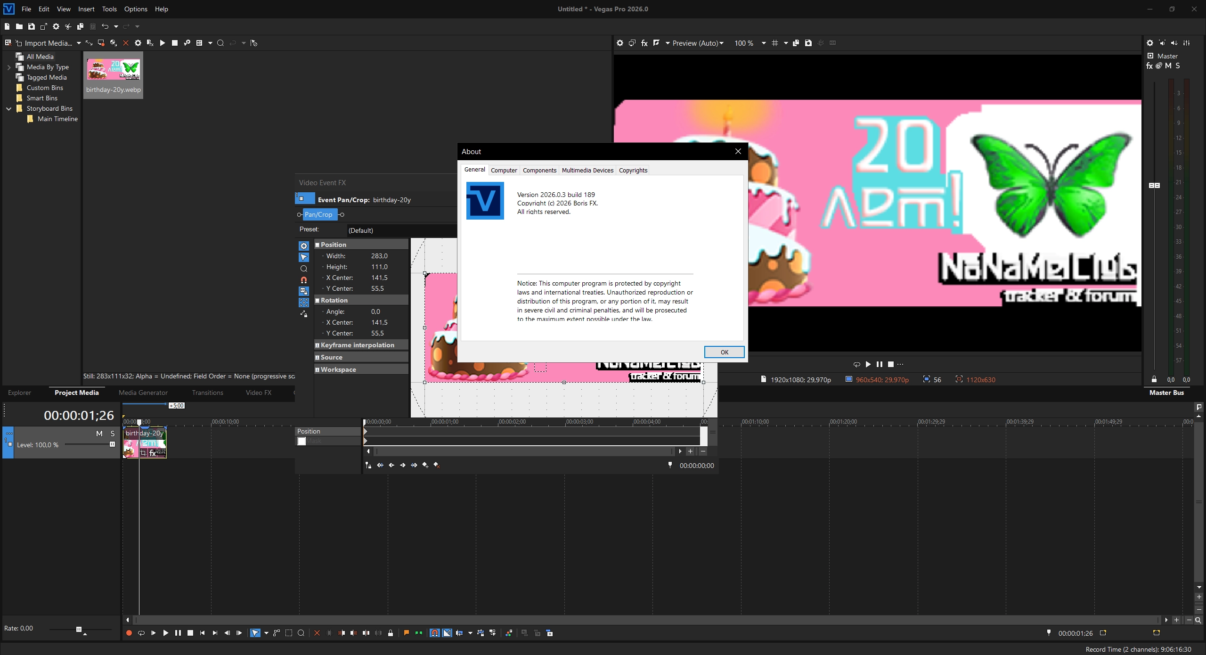
Task: Switch to Components tab in About dialog
Action: 539,170
